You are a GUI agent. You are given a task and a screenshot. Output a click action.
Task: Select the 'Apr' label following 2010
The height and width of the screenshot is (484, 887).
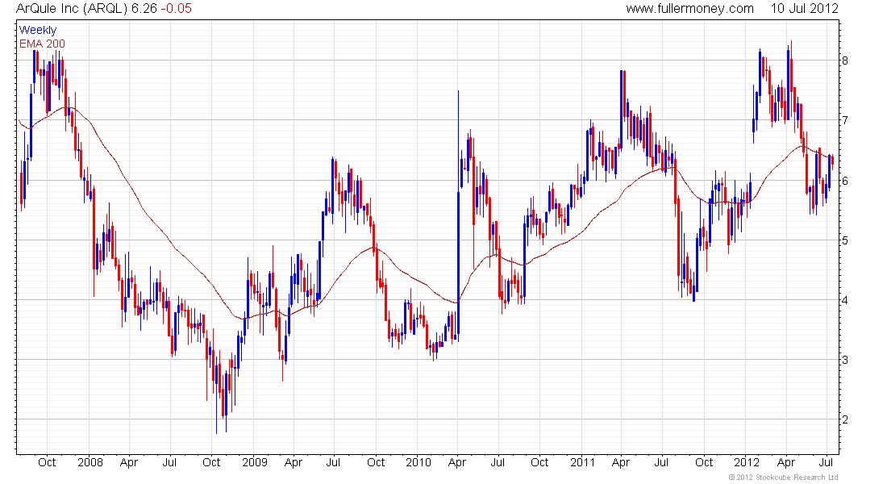457,462
